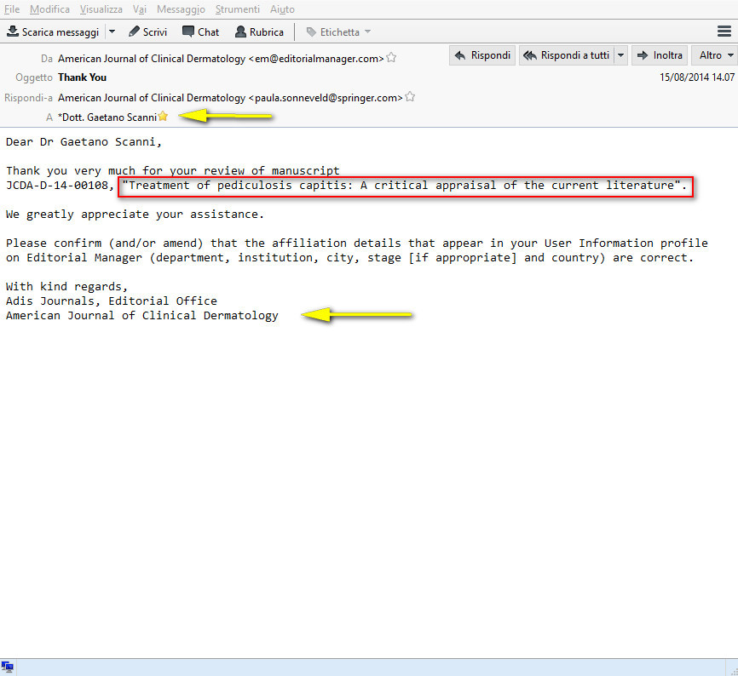Image resolution: width=738 pixels, height=676 pixels.
Task: Open the Aiuto menu
Action: [x=282, y=9]
